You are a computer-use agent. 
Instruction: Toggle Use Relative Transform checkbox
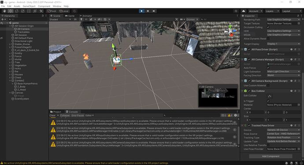point(268,145)
